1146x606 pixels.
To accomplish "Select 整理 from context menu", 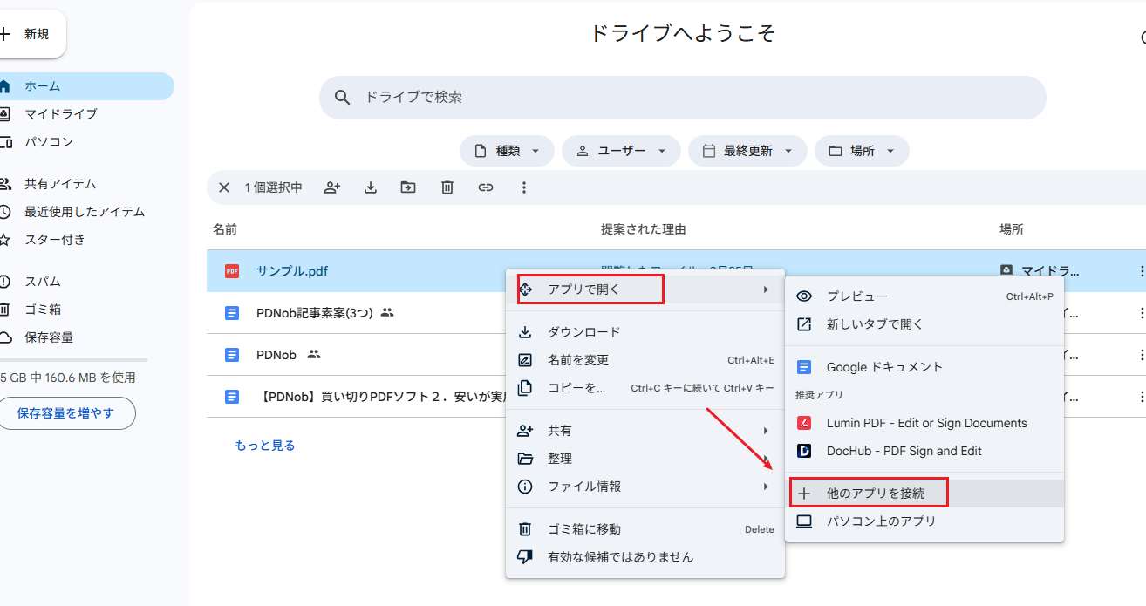I will coord(645,459).
